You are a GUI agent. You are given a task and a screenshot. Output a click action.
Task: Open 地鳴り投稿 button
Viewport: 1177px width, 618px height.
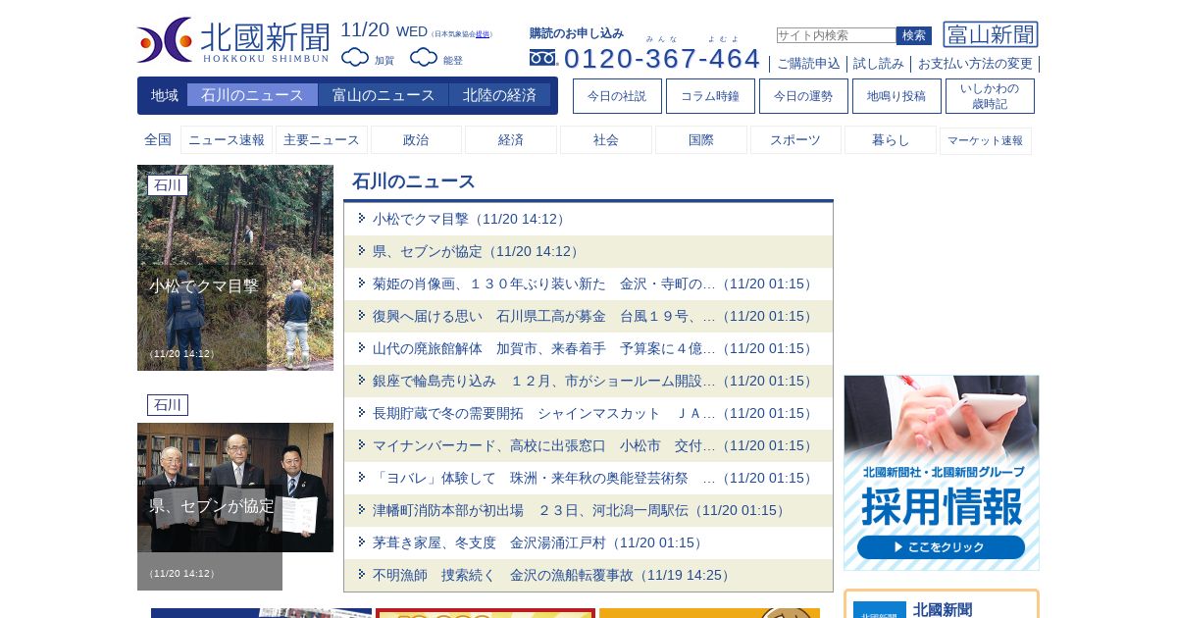tap(896, 96)
